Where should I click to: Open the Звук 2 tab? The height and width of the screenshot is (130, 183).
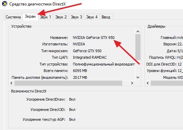click(61, 17)
